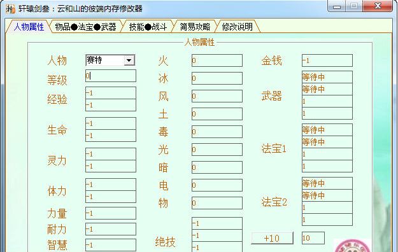The width and height of the screenshot is (398, 252).
Task: Click the first 体力 field
Action: 111,185
